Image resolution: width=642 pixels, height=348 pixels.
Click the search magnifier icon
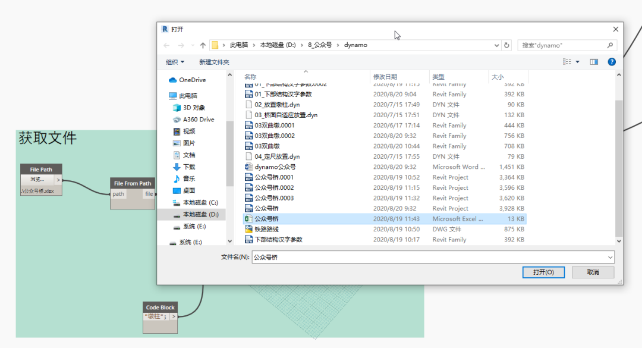point(610,45)
